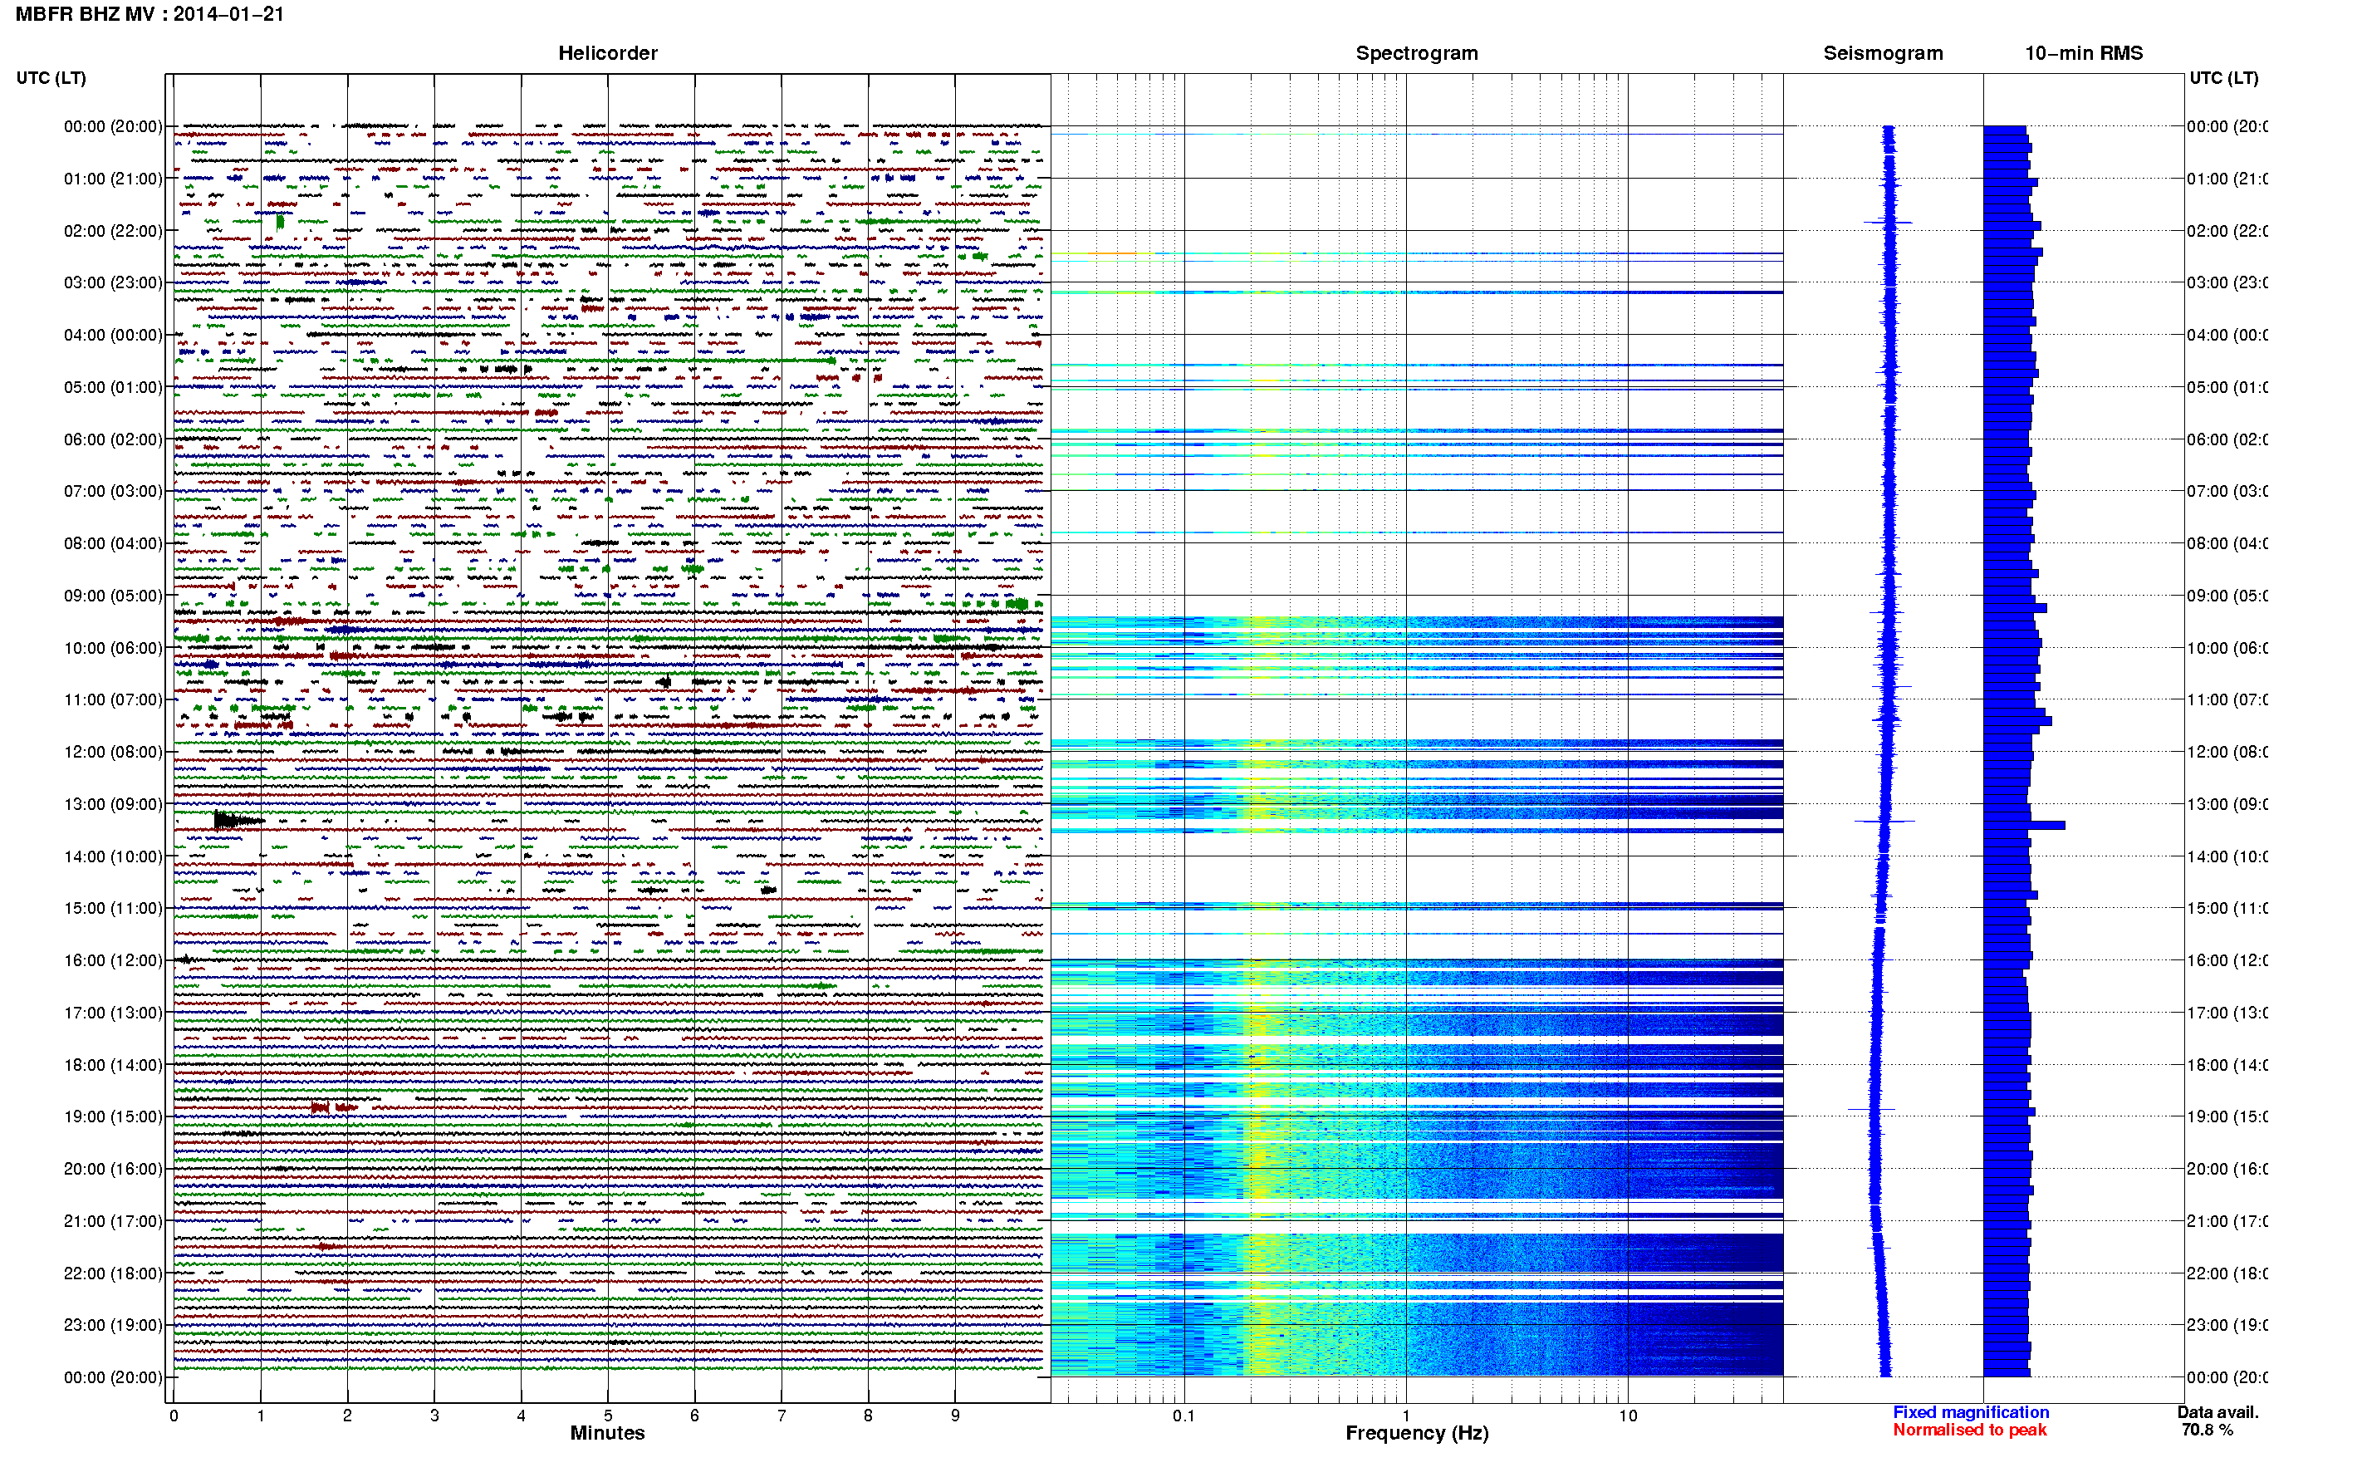The width and height of the screenshot is (2362, 1477).
Task: Click left axis label "05:00 (01:00)"
Action: [113, 387]
